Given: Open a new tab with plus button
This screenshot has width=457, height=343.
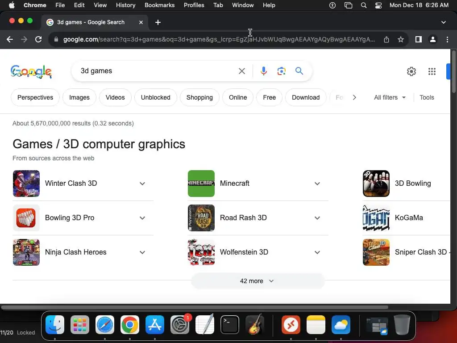Looking at the screenshot, I should pos(158,22).
